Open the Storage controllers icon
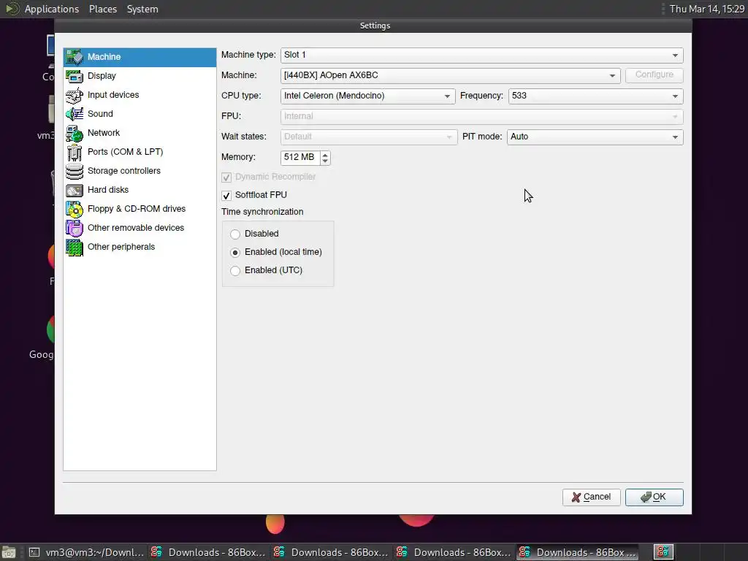Image resolution: width=748 pixels, height=561 pixels. pyautogui.click(x=75, y=171)
